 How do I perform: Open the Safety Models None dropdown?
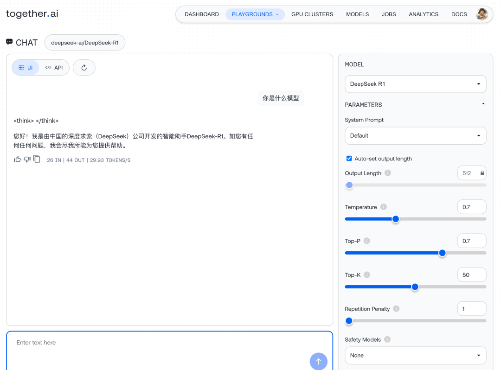[x=415, y=355]
